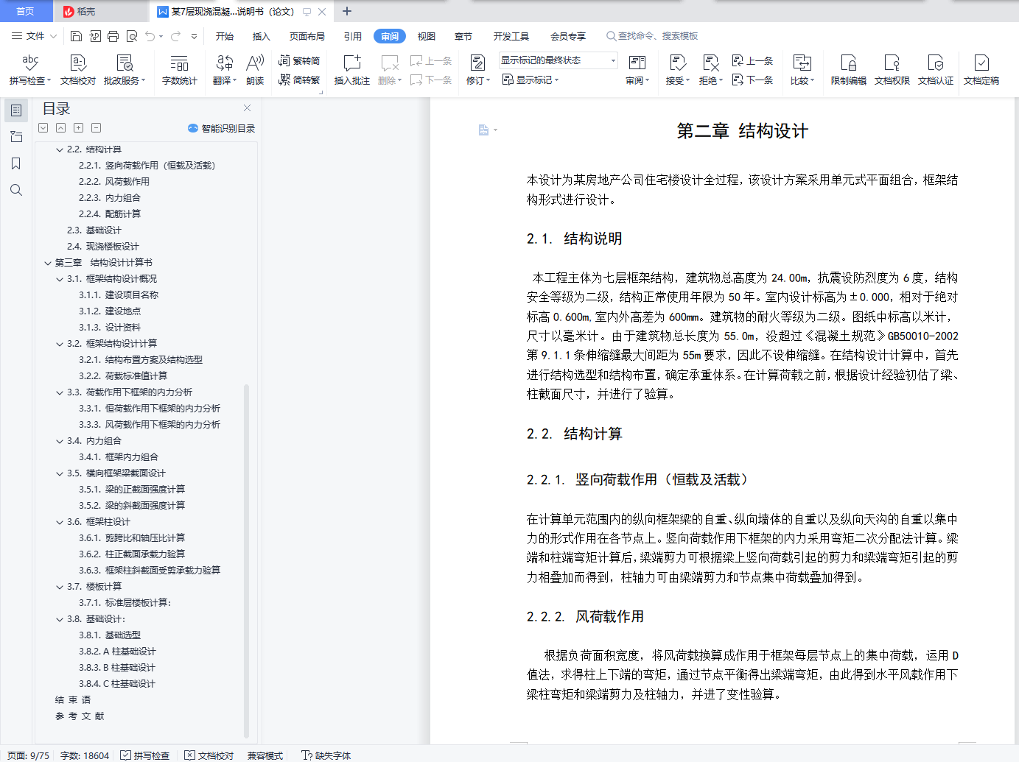Select the outline/目录 sidebar icon
Image resolution: width=1019 pixels, height=762 pixels.
(x=16, y=110)
